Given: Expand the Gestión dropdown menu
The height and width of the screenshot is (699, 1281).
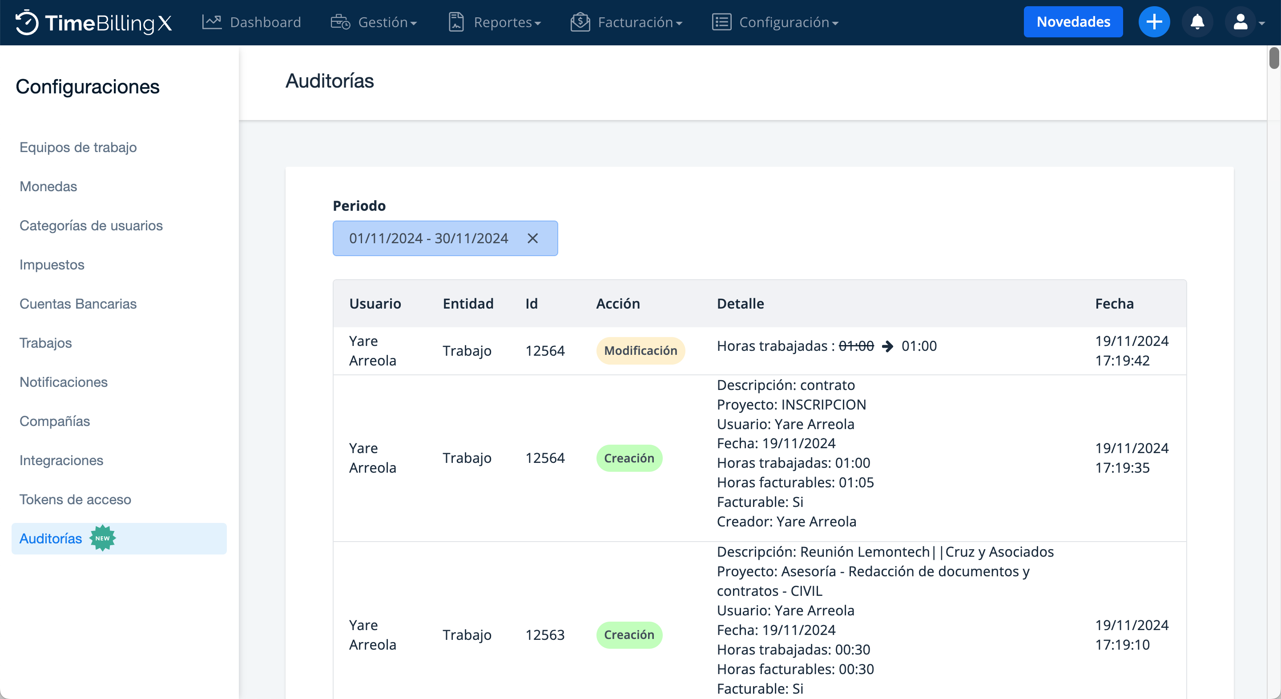Looking at the screenshot, I should click(x=388, y=22).
